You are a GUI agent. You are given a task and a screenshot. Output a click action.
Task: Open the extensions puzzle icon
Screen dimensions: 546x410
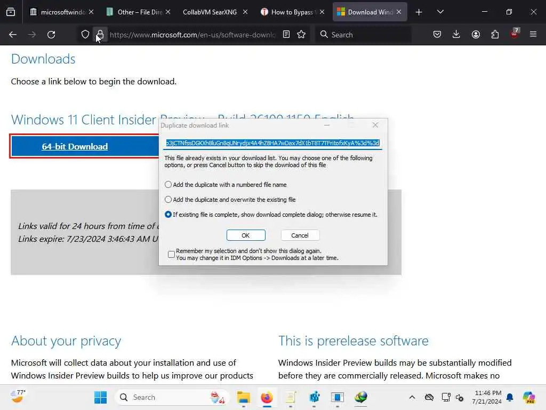[495, 34]
